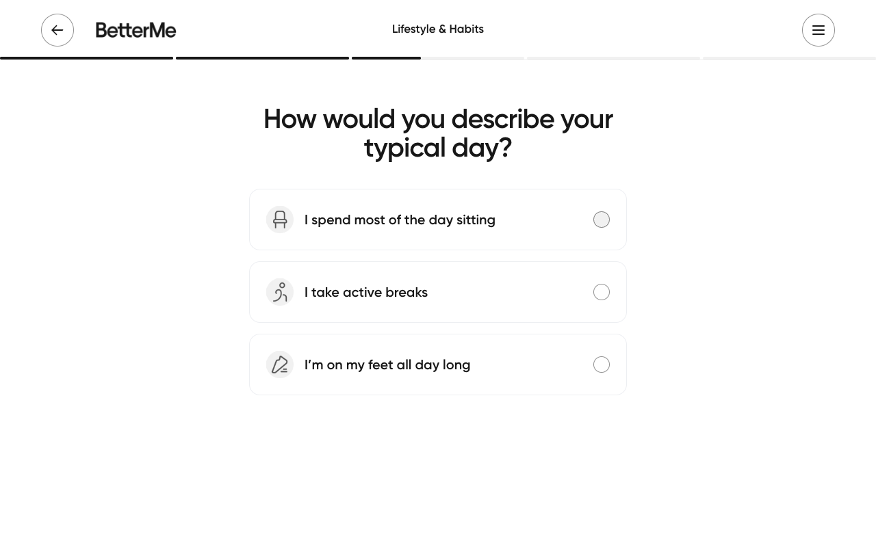Click the active figure icon on breaks option
The height and width of the screenshot is (556, 876).
coord(280,292)
